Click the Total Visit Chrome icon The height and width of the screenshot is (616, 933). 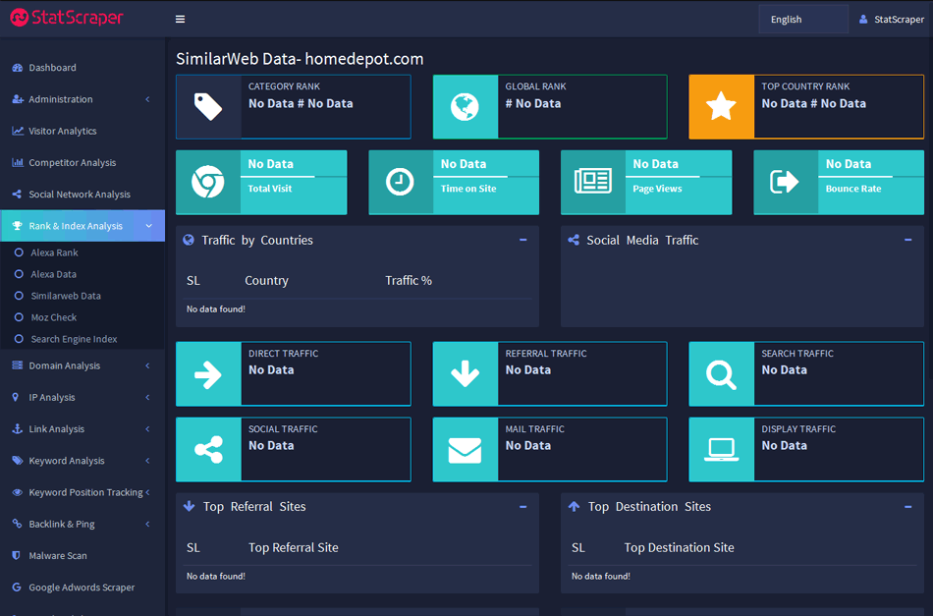pyautogui.click(x=207, y=182)
